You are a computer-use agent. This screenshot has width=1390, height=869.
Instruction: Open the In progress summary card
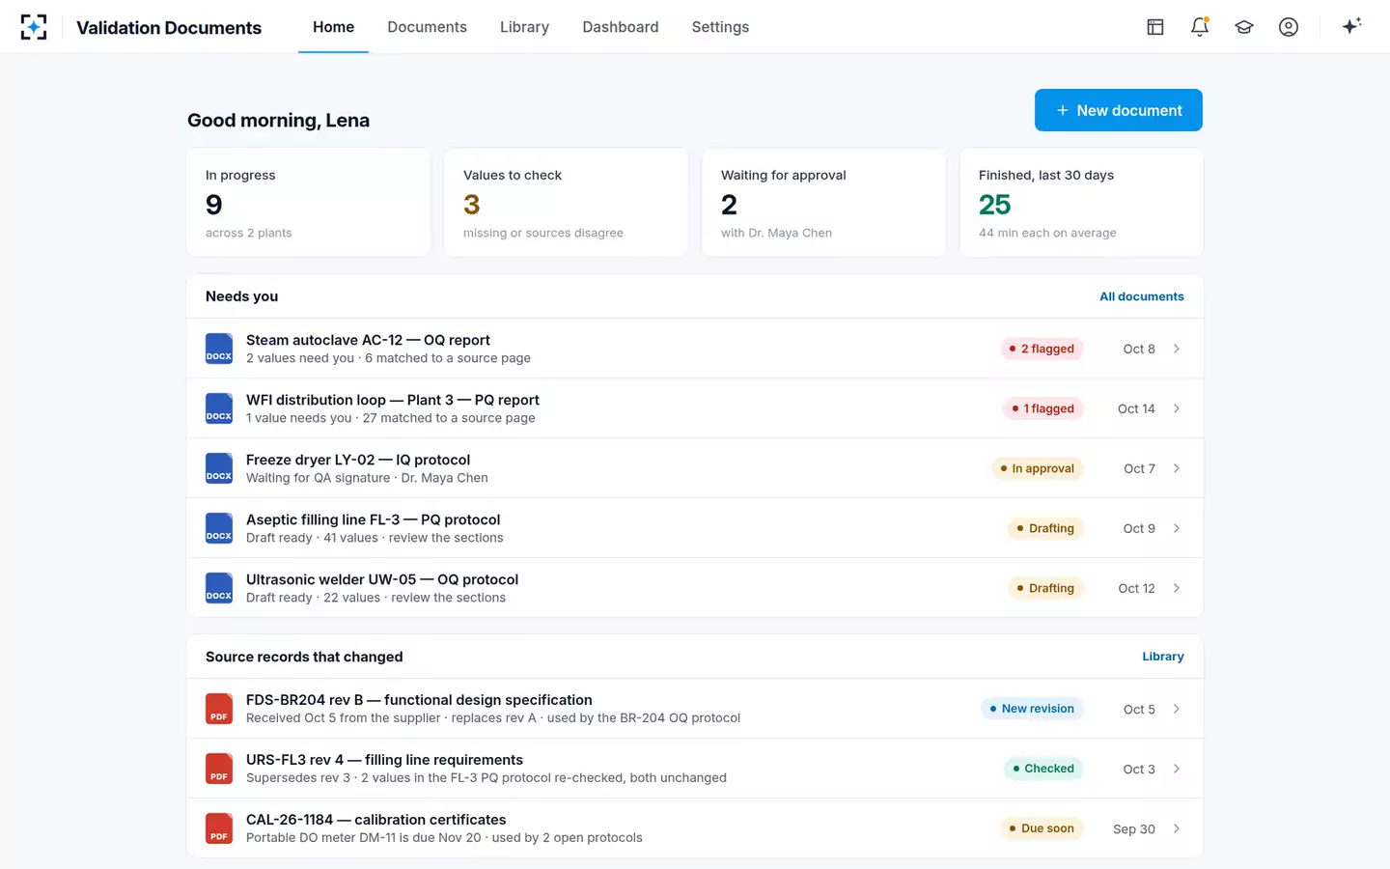pos(308,202)
